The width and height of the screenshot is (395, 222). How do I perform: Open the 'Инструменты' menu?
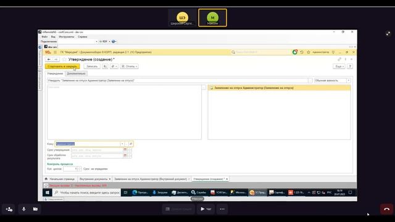(x=67, y=37)
